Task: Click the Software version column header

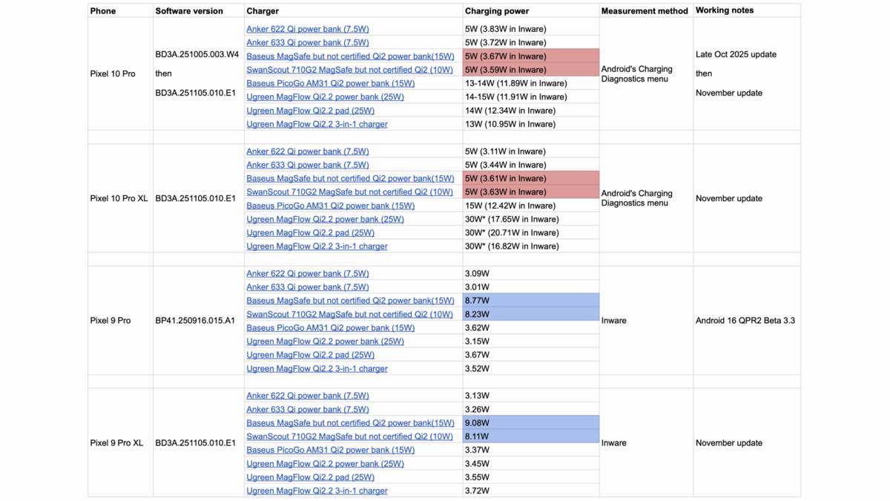Action: 189,11
